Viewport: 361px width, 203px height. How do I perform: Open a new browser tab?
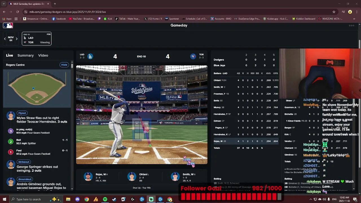(55, 4)
